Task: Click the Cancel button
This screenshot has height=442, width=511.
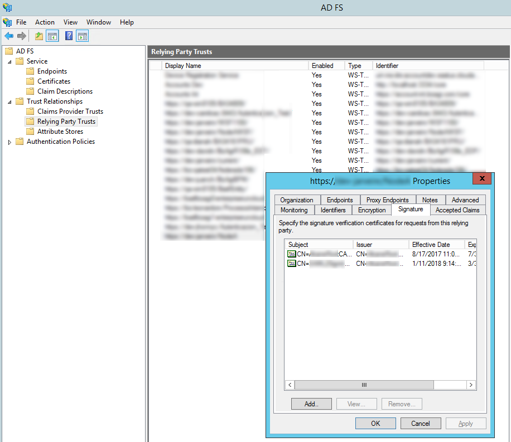Action: point(421,424)
